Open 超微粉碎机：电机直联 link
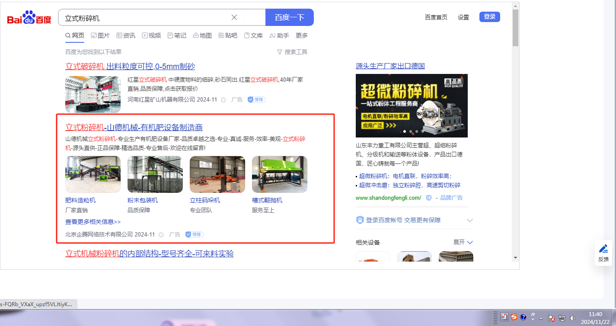 pyautogui.click(x=405, y=176)
